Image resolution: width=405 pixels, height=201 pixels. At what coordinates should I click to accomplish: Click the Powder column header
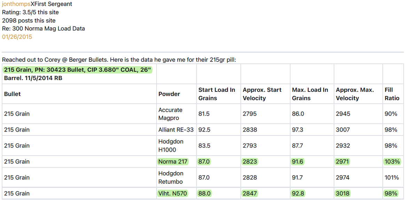point(169,94)
